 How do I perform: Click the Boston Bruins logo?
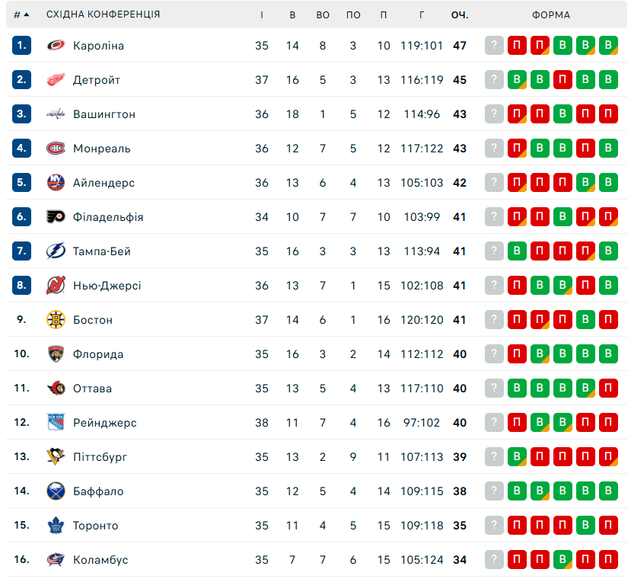(x=56, y=320)
